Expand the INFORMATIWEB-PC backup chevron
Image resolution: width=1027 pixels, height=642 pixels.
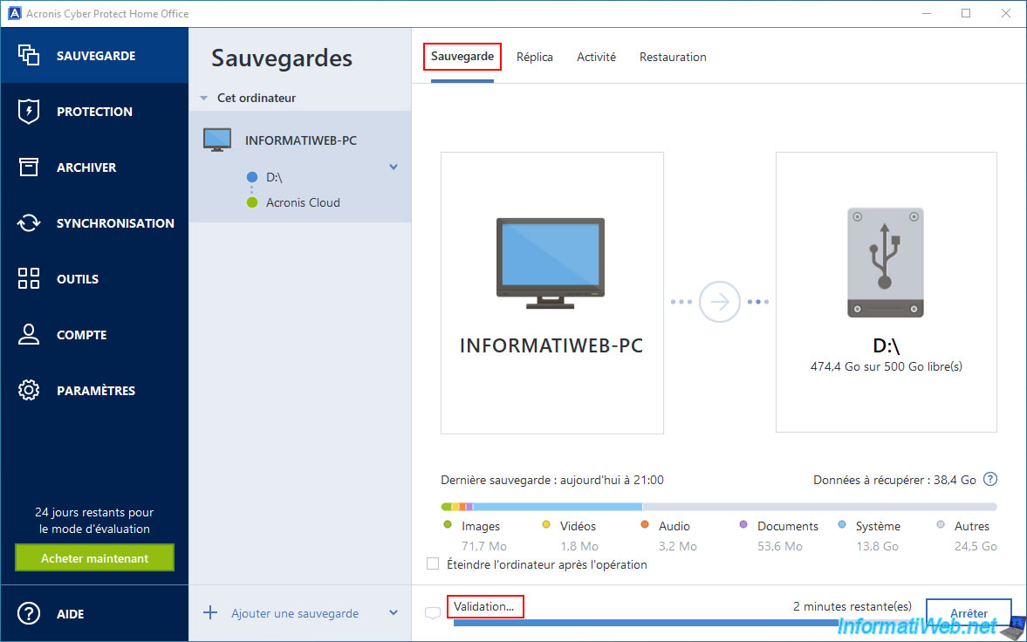point(394,167)
